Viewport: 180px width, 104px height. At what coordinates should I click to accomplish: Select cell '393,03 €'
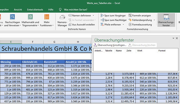[x=168, y=90]
